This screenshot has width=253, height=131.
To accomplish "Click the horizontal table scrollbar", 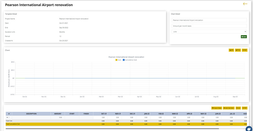I will (112, 129).
